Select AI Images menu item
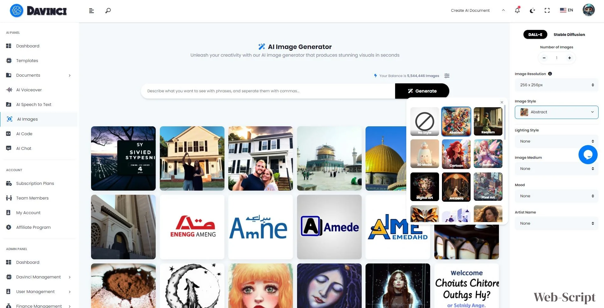Image resolution: width=604 pixels, height=308 pixels. (x=38, y=119)
